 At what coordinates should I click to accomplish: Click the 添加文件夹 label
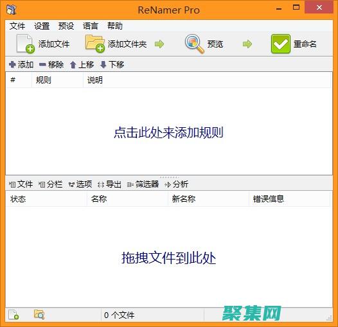click(127, 44)
